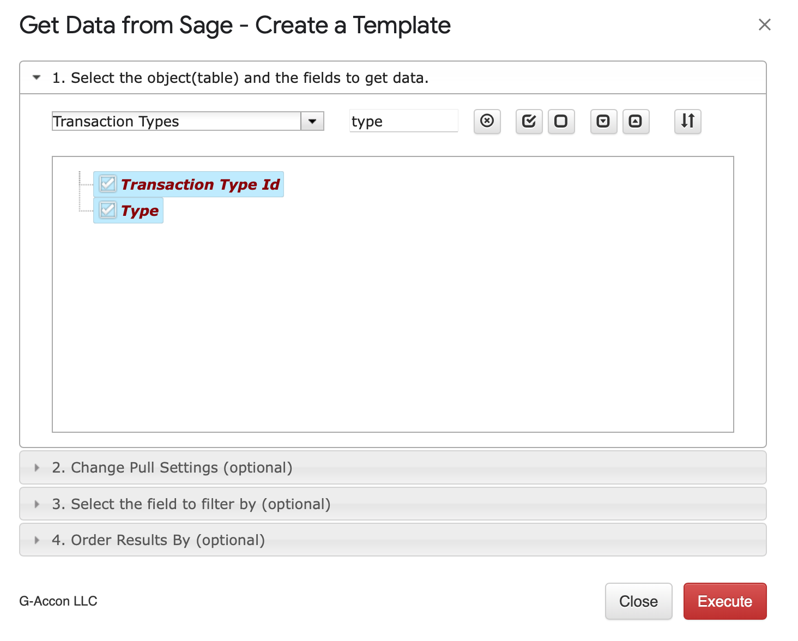This screenshot has height=641, width=798.
Task: Select the Transaction Type Id tree label
Action: click(x=200, y=184)
